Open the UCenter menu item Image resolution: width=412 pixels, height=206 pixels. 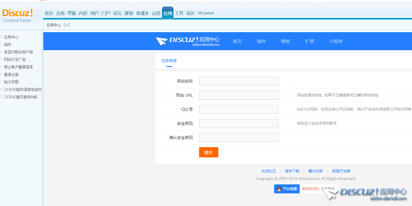[x=206, y=13]
